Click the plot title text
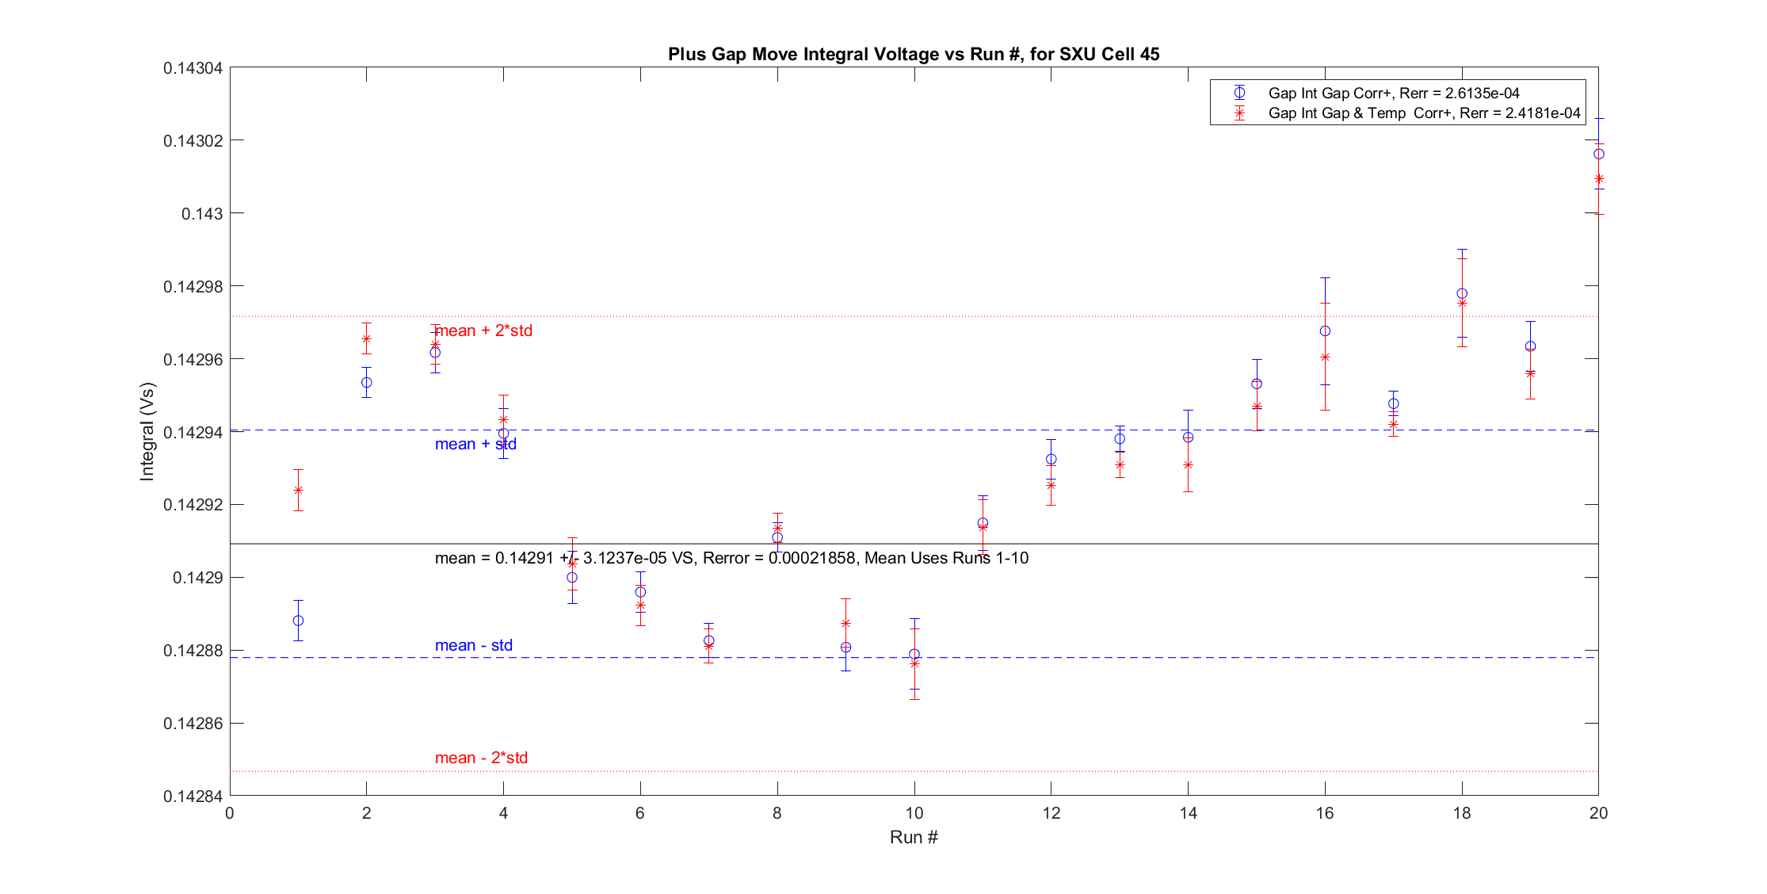 tap(914, 54)
